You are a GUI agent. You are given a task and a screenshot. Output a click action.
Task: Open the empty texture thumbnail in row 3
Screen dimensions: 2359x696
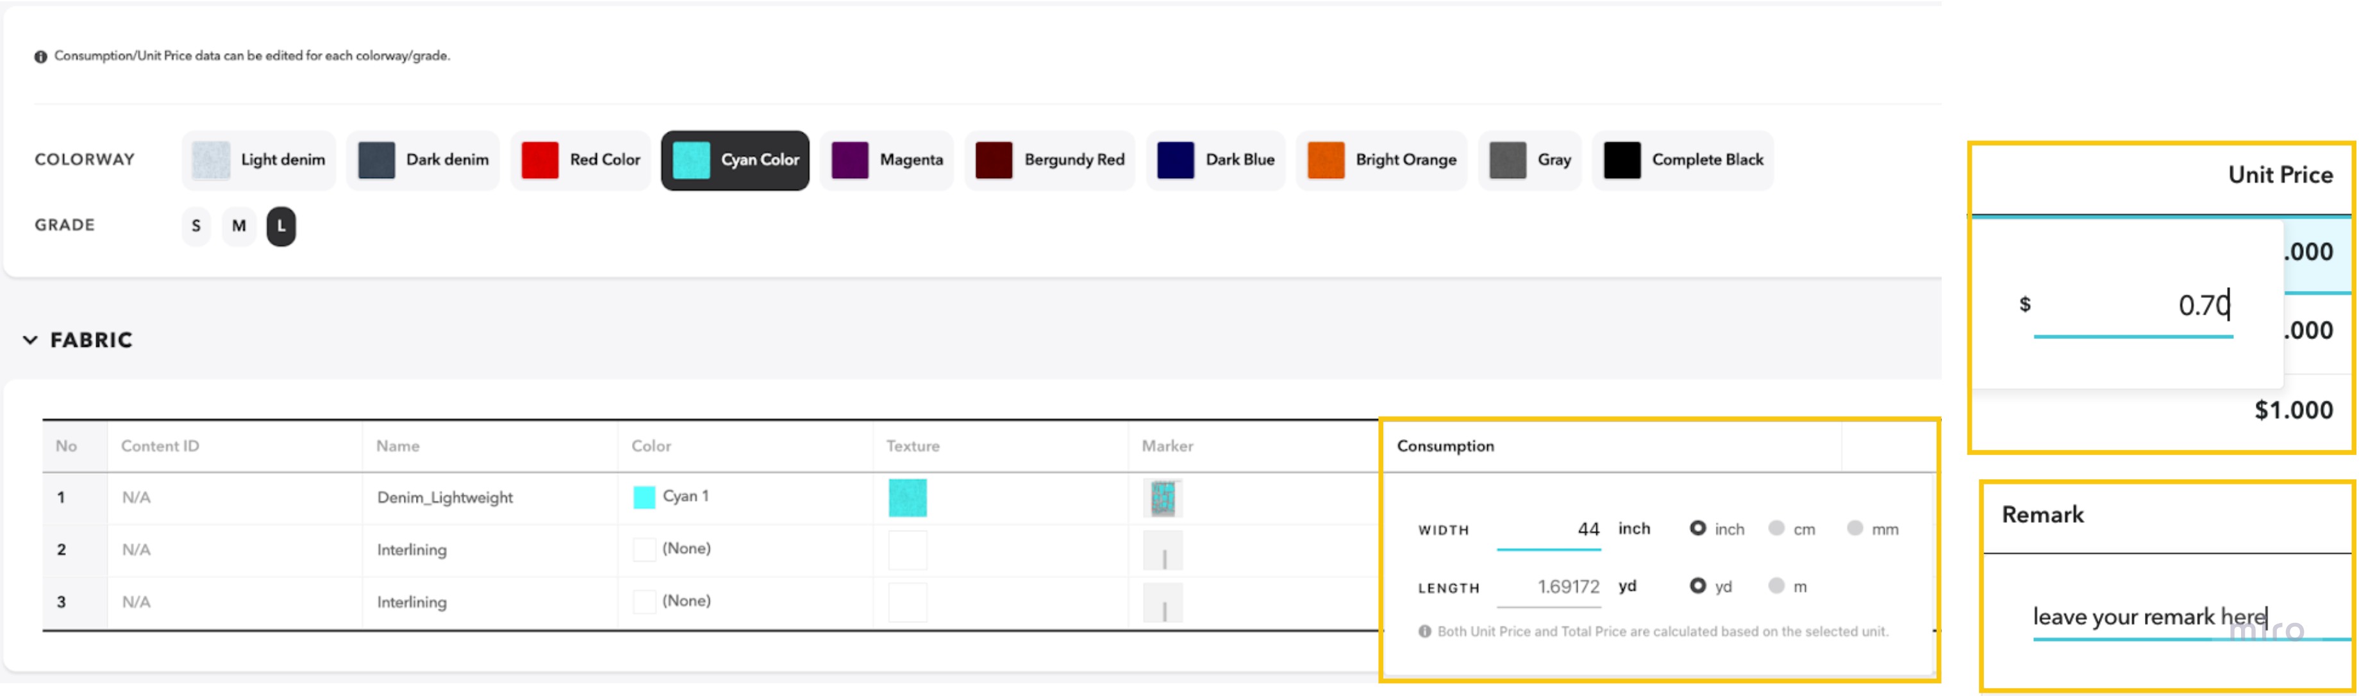(908, 602)
